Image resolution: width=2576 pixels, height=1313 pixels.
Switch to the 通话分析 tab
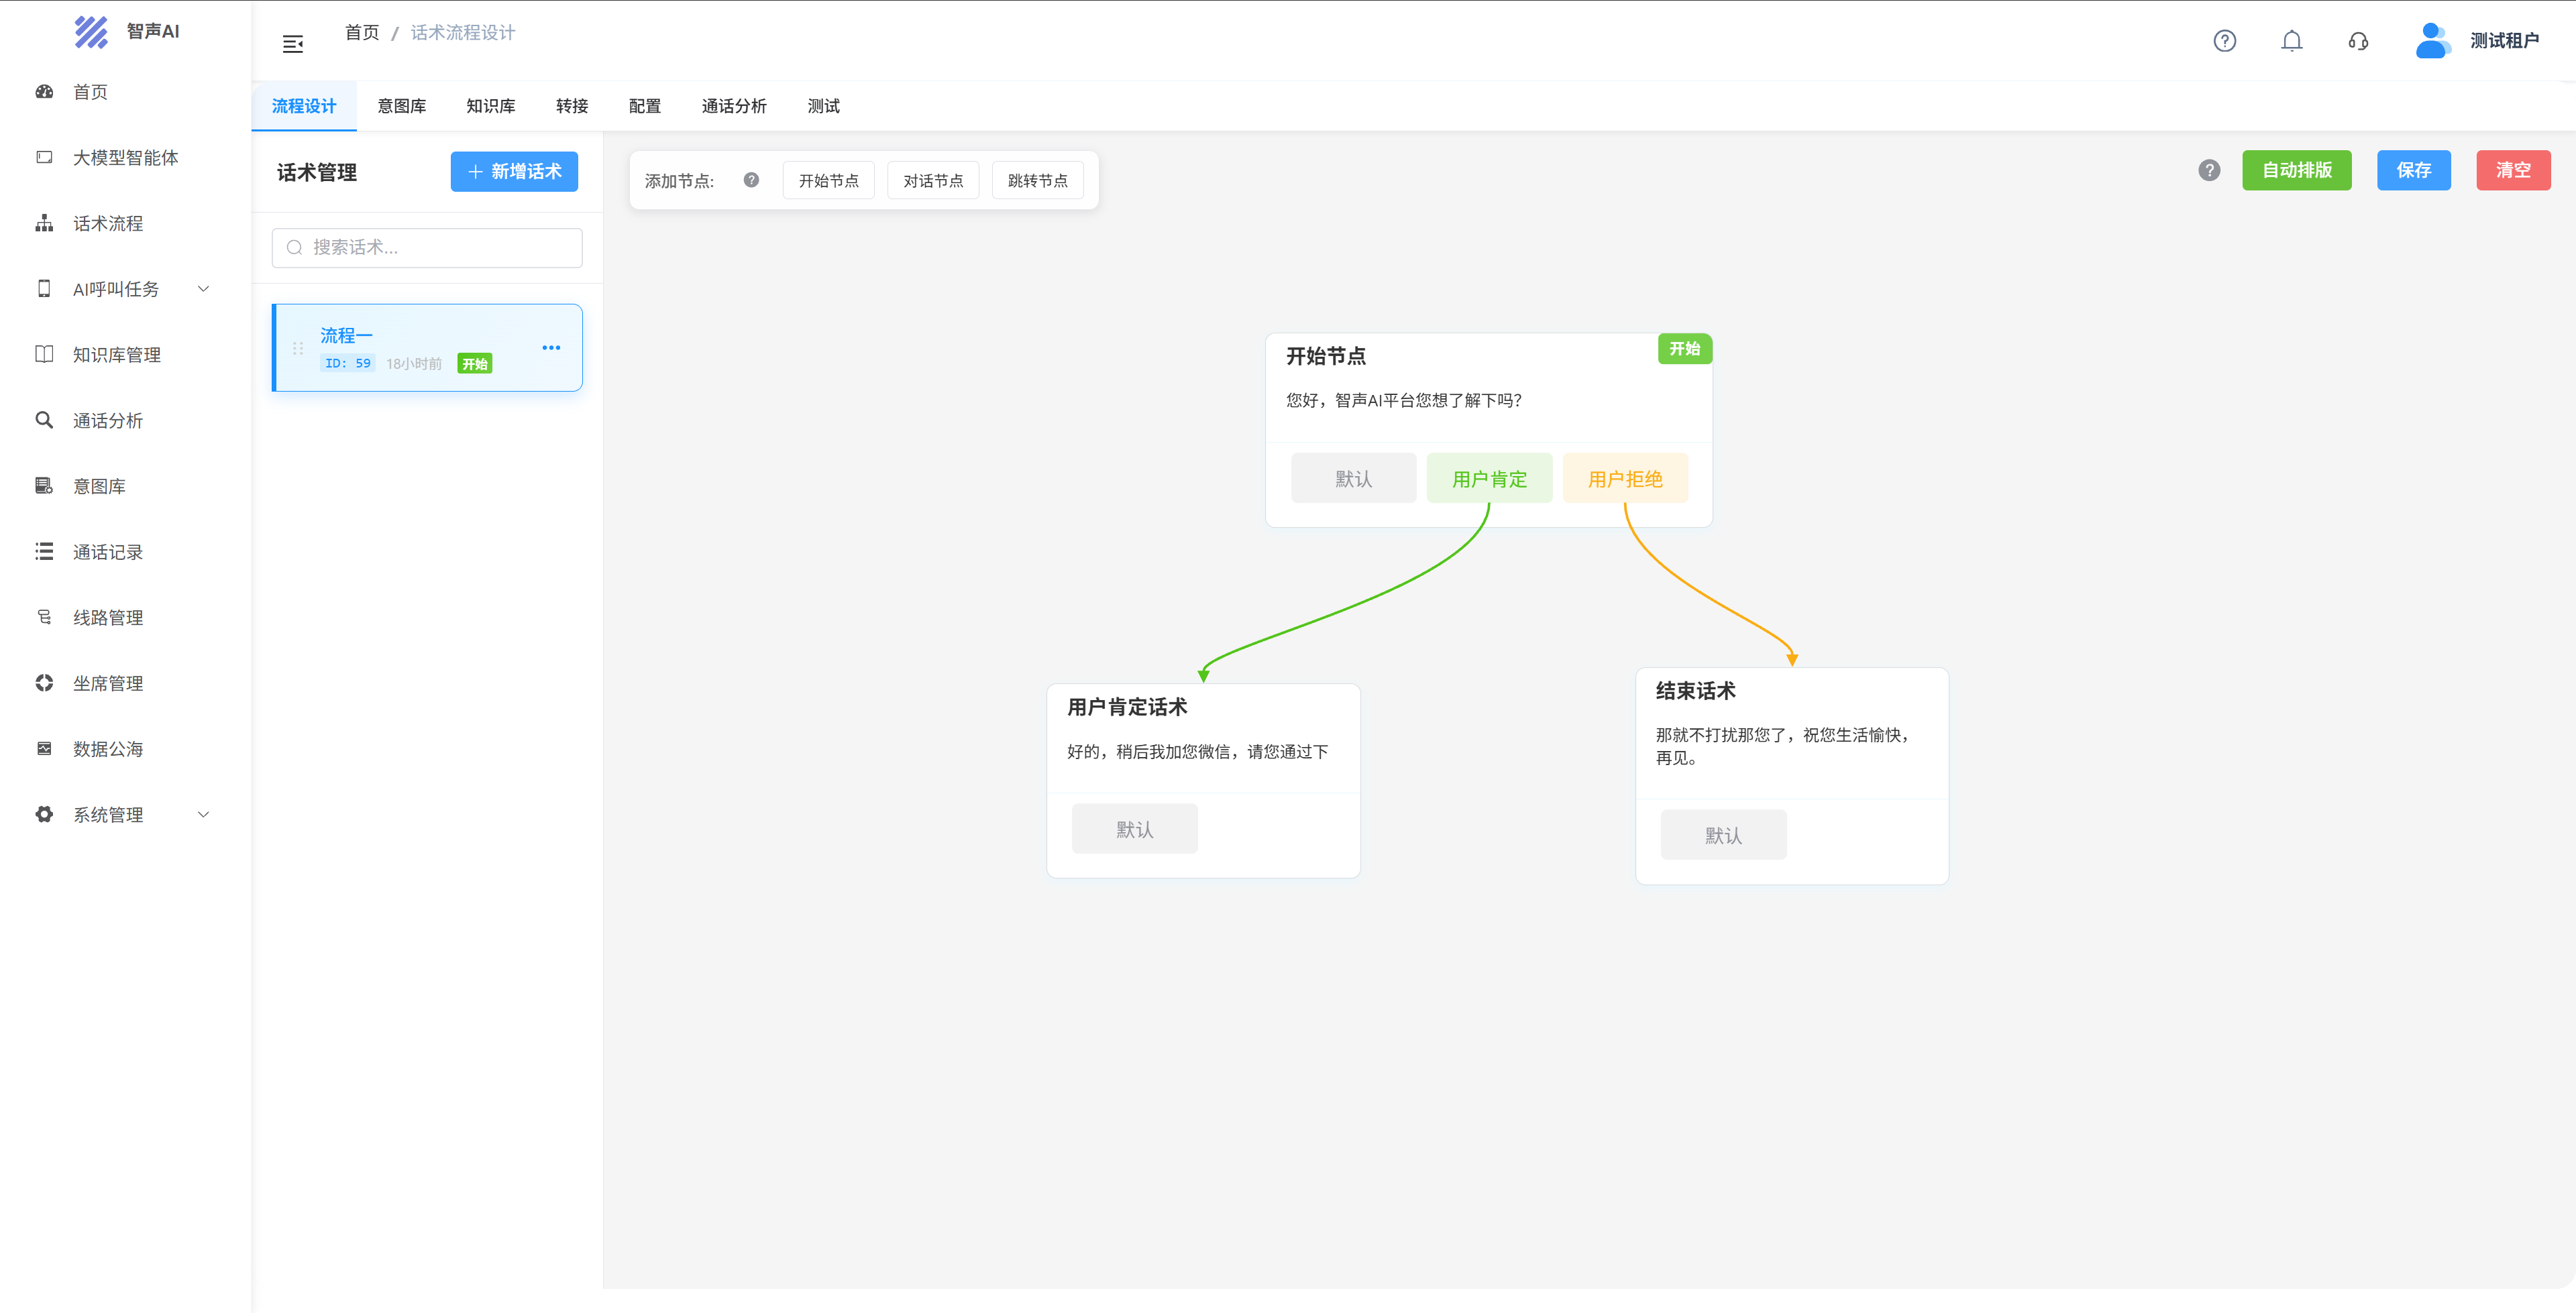click(x=733, y=106)
